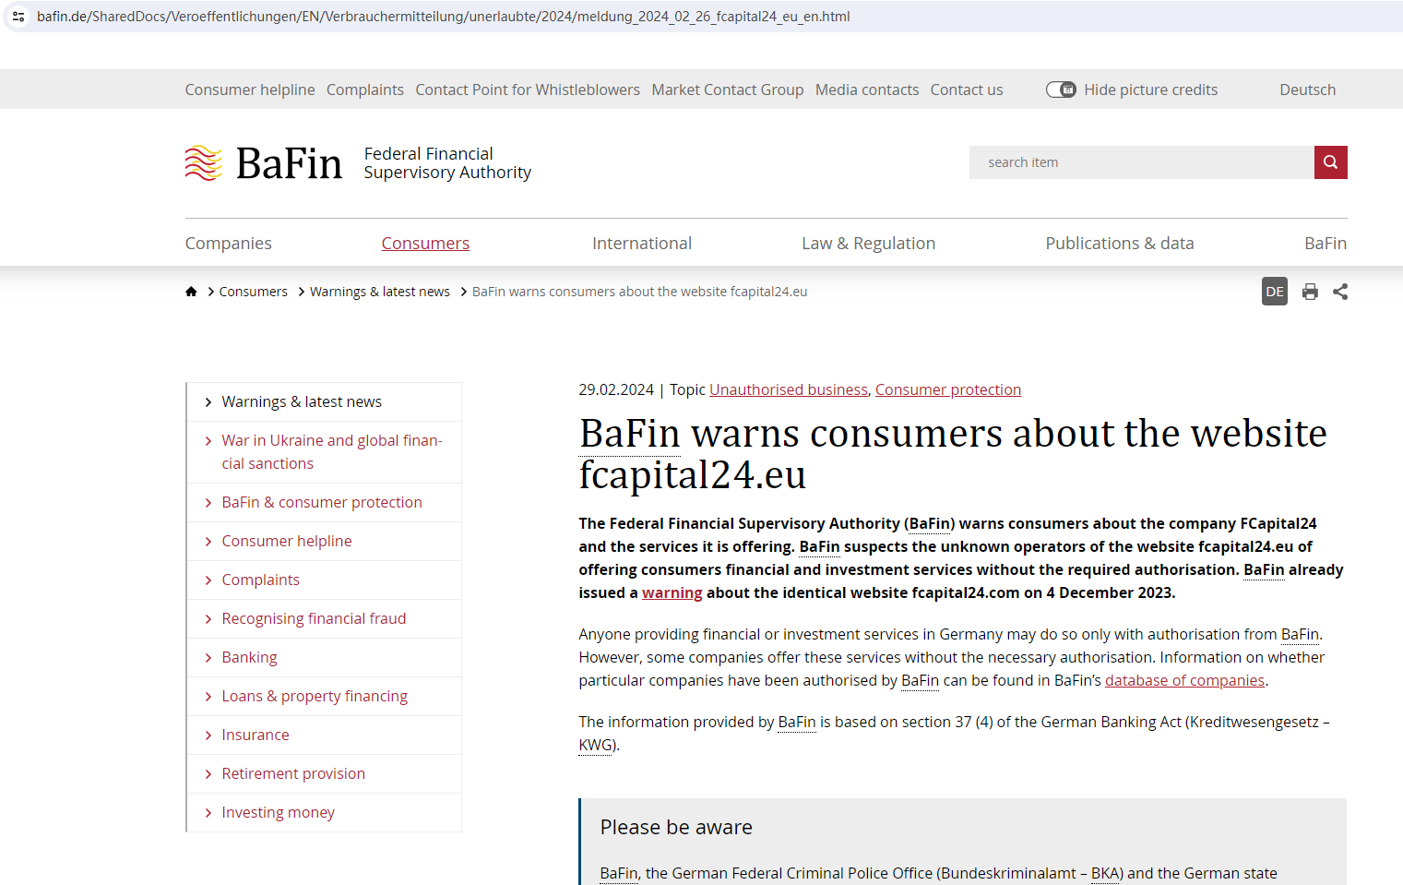
Task: Open database of companies link
Action: pos(1185,680)
